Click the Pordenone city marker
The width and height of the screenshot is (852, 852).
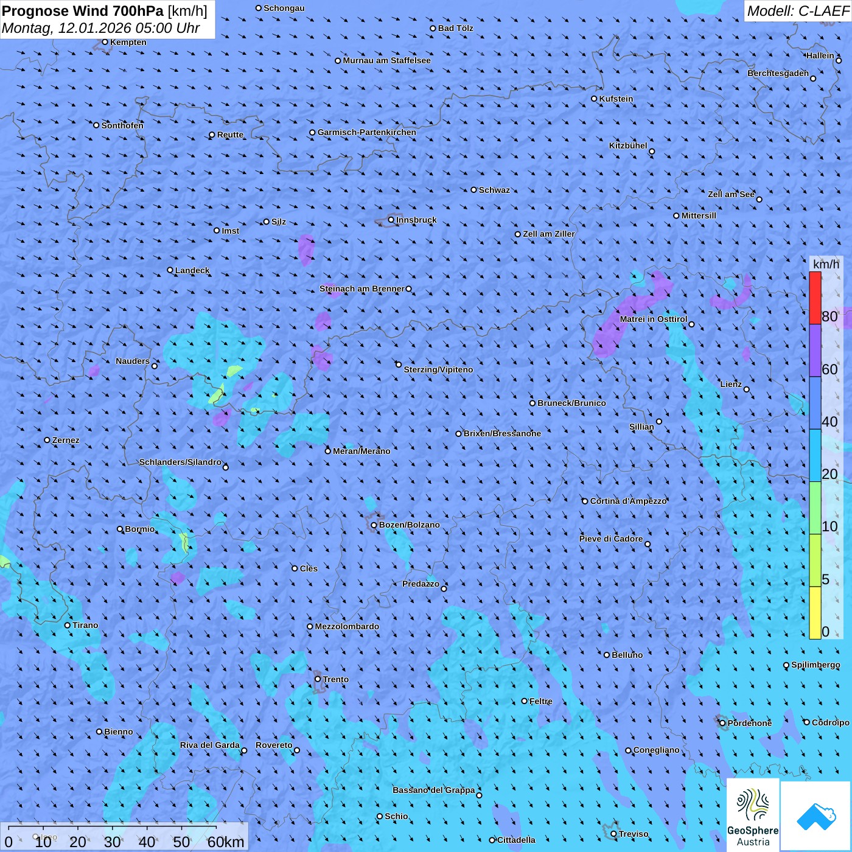722,723
